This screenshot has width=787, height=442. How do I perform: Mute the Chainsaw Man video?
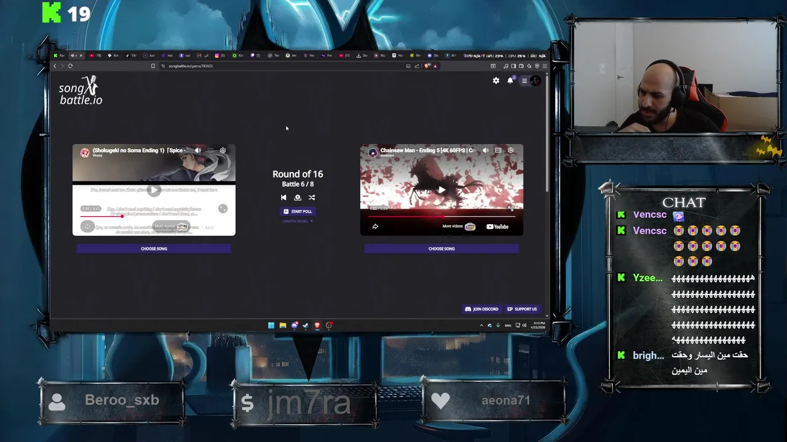[x=486, y=150]
